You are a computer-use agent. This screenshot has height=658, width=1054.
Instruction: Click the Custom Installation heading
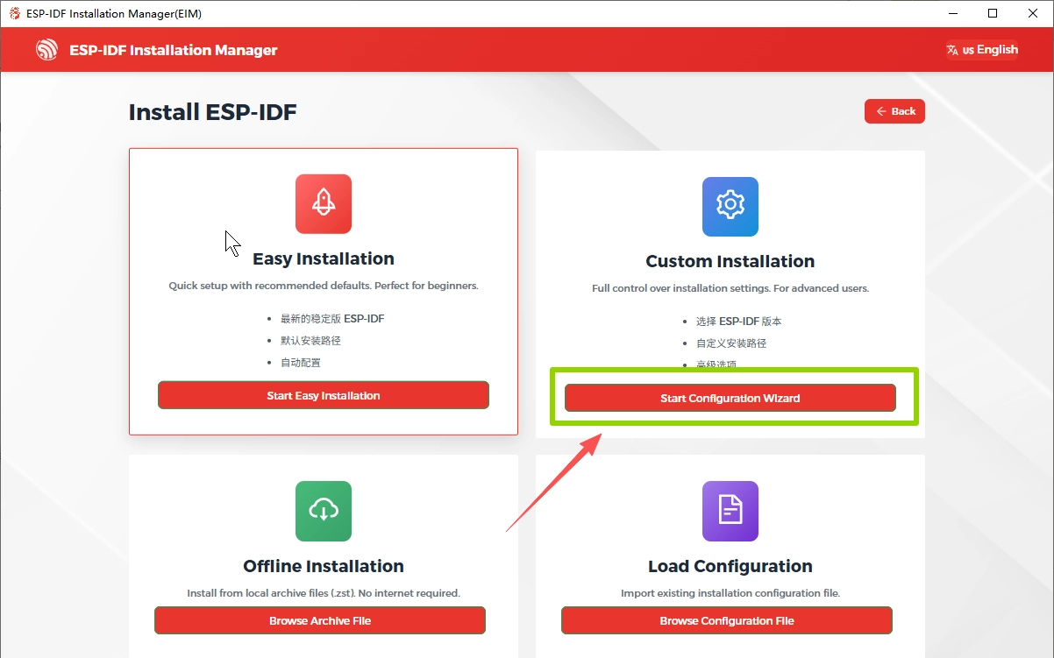[730, 261]
